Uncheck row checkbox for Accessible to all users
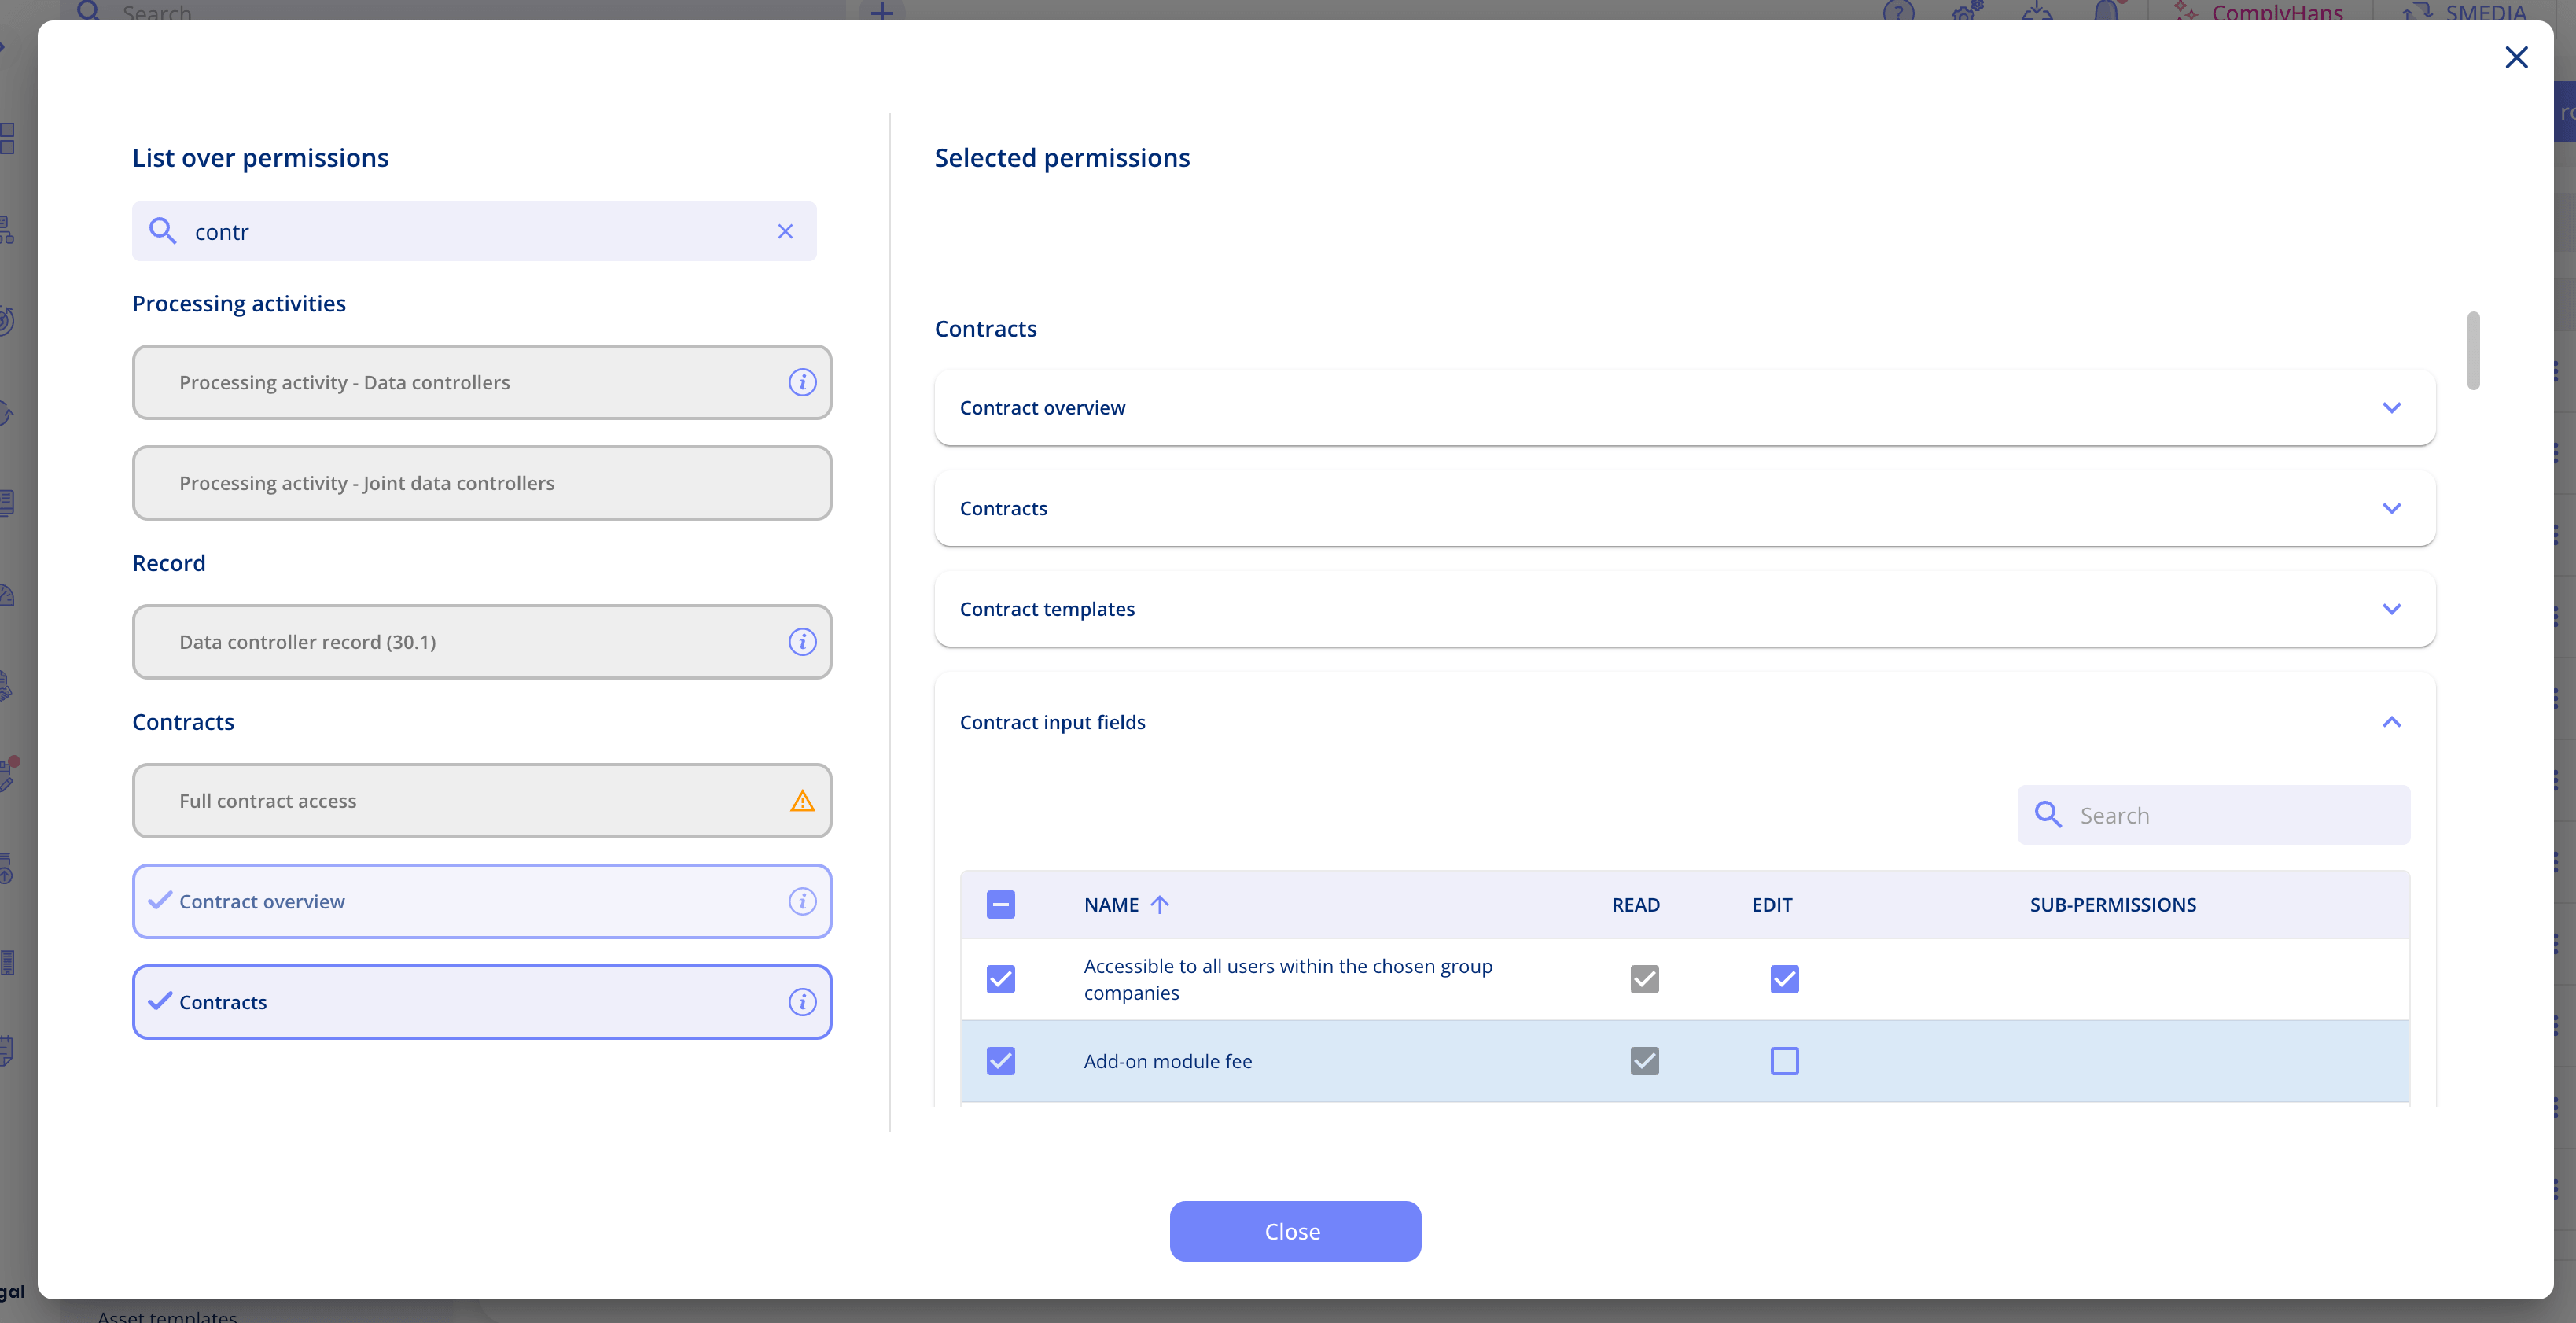 click(x=1000, y=978)
